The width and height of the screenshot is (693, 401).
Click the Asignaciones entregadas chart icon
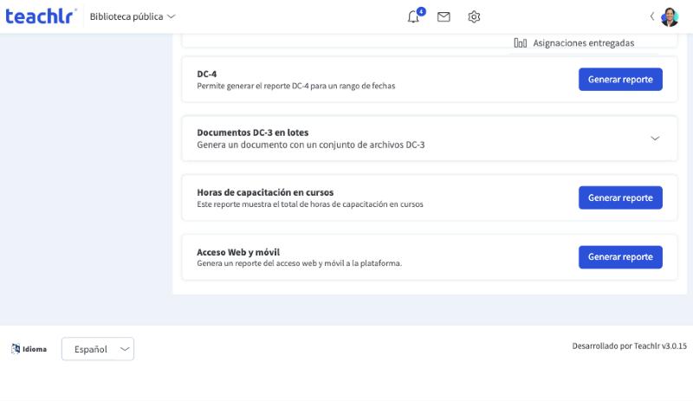[521, 43]
